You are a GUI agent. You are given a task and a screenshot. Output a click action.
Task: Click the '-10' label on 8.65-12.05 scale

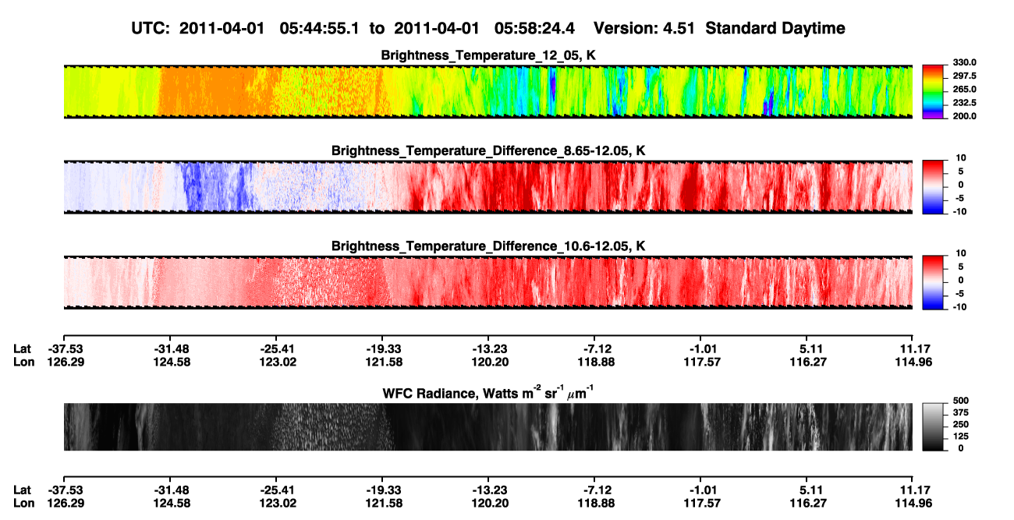[960, 211]
